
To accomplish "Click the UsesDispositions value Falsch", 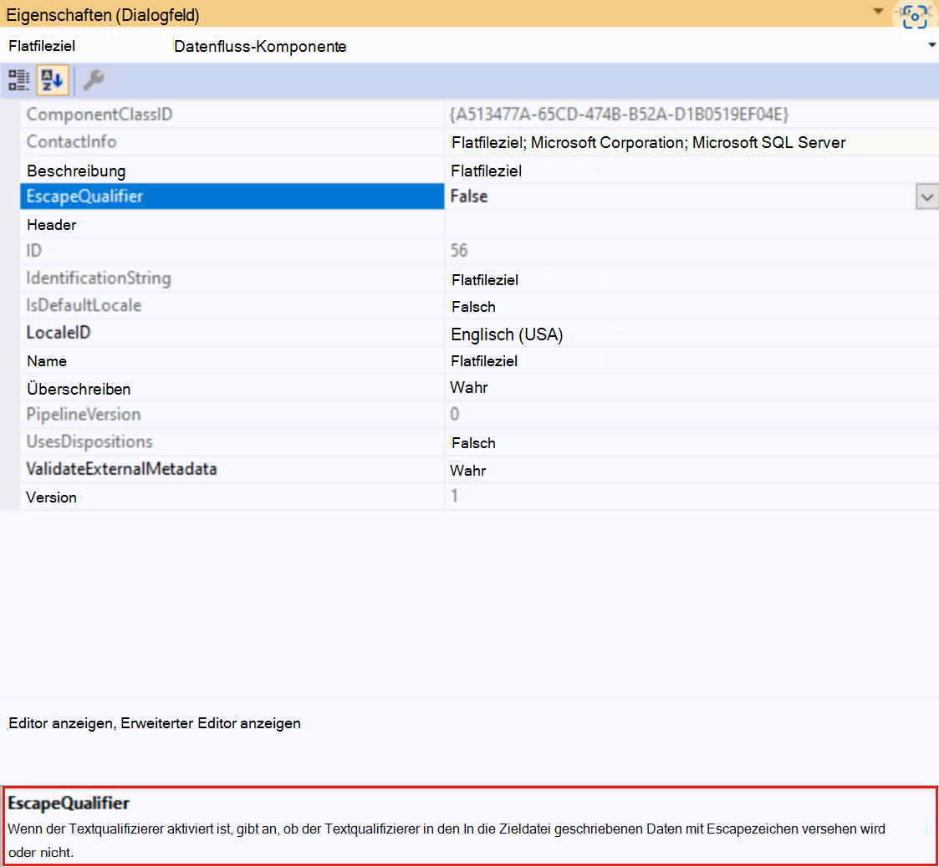I will tap(474, 443).
